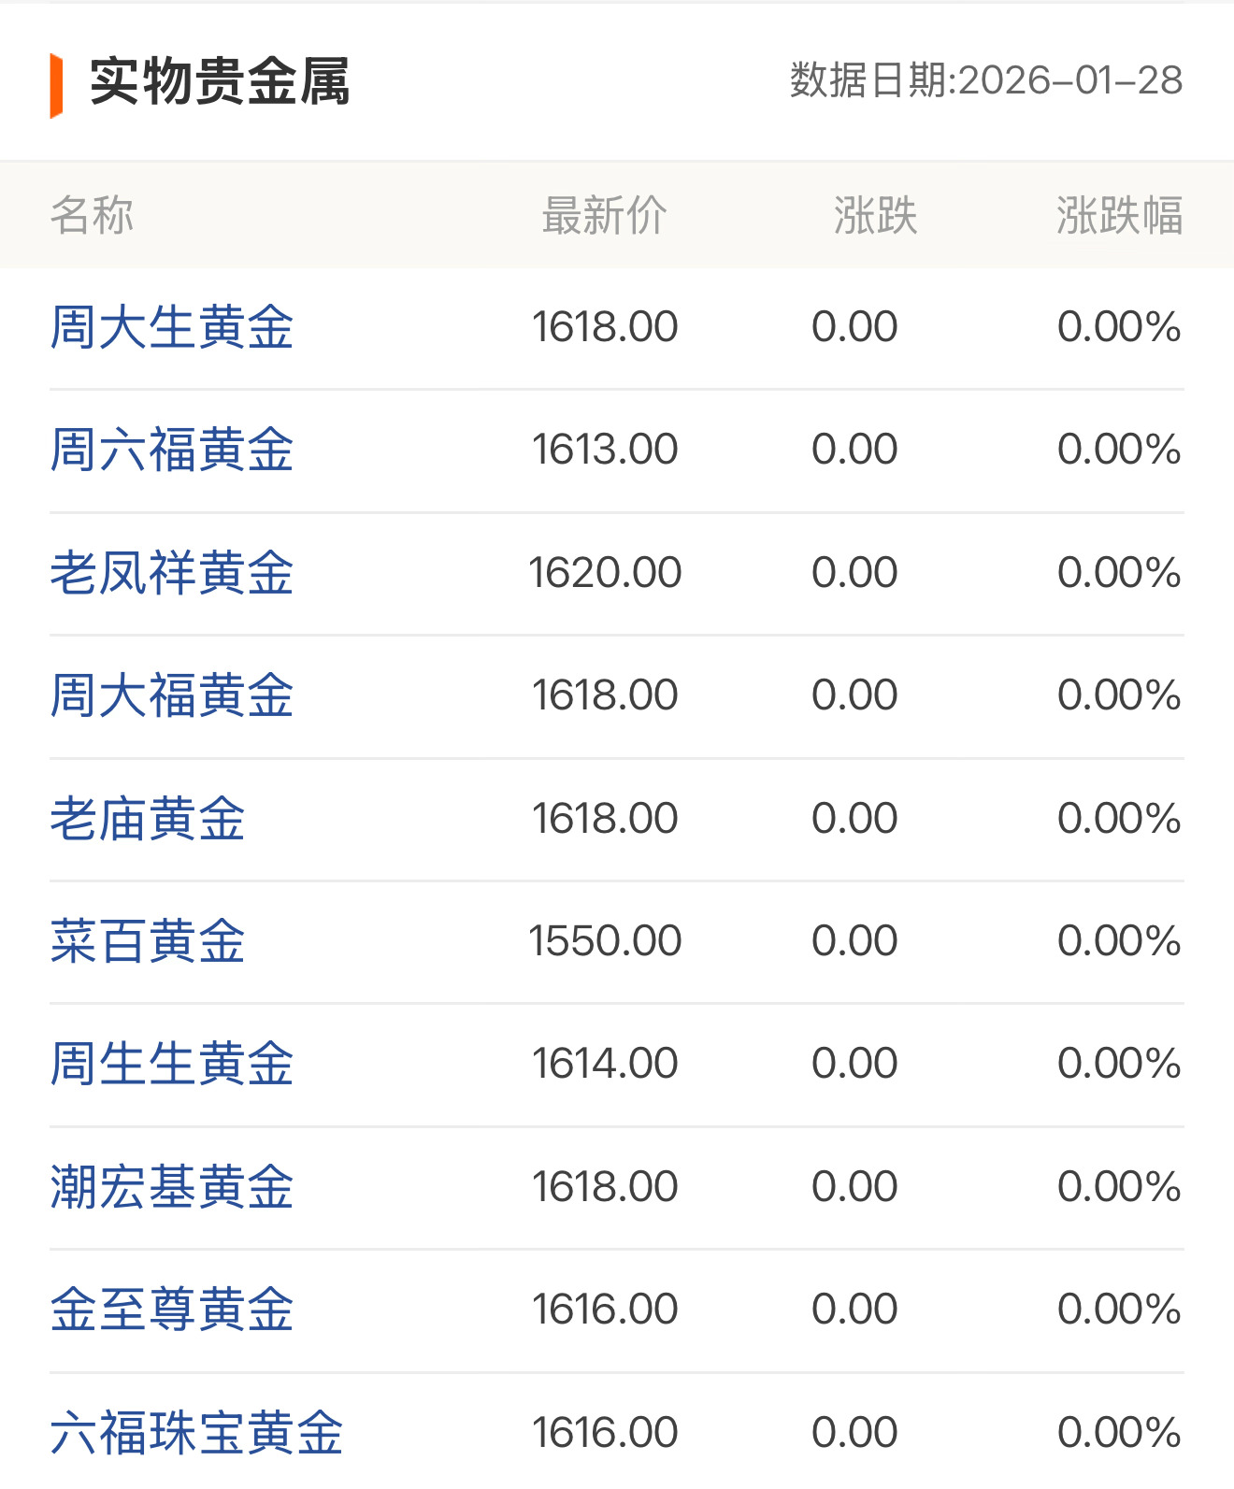
Task: Click the data date 2026-01-28 label
Action: tap(983, 83)
